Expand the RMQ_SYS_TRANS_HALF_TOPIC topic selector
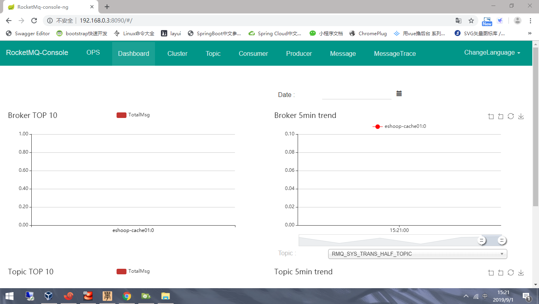 click(x=417, y=254)
